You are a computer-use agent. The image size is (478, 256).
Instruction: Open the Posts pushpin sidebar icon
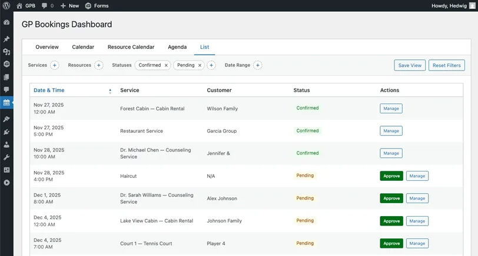click(6, 39)
